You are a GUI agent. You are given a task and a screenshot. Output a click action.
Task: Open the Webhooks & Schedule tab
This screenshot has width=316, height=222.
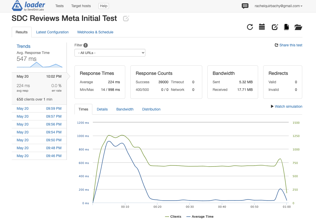point(95,32)
